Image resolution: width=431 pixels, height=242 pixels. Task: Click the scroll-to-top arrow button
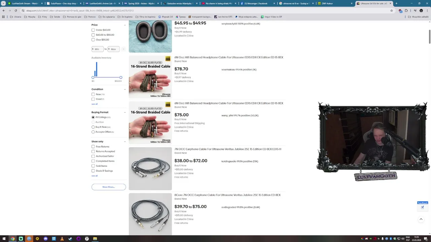(421, 219)
